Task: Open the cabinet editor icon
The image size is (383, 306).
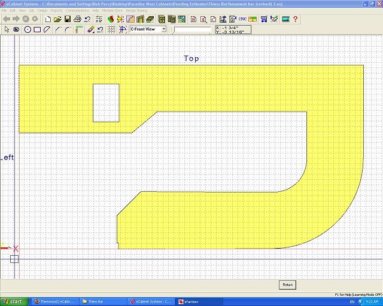Action: [x=162, y=19]
